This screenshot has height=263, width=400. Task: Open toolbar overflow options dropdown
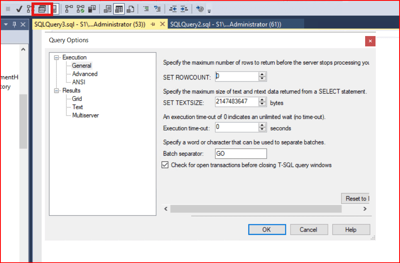click(209, 11)
